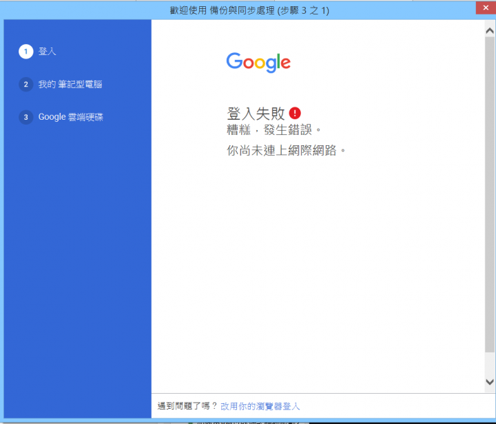Click the 登入失敗 heading text
The width and height of the screenshot is (496, 424).
[256, 114]
